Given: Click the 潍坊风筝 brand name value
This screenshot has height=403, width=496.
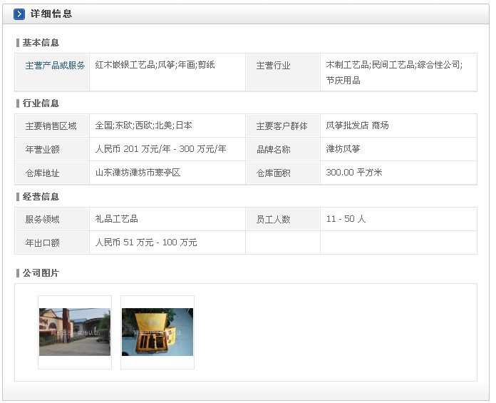Looking at the screenshot, I should click(343, 149).
